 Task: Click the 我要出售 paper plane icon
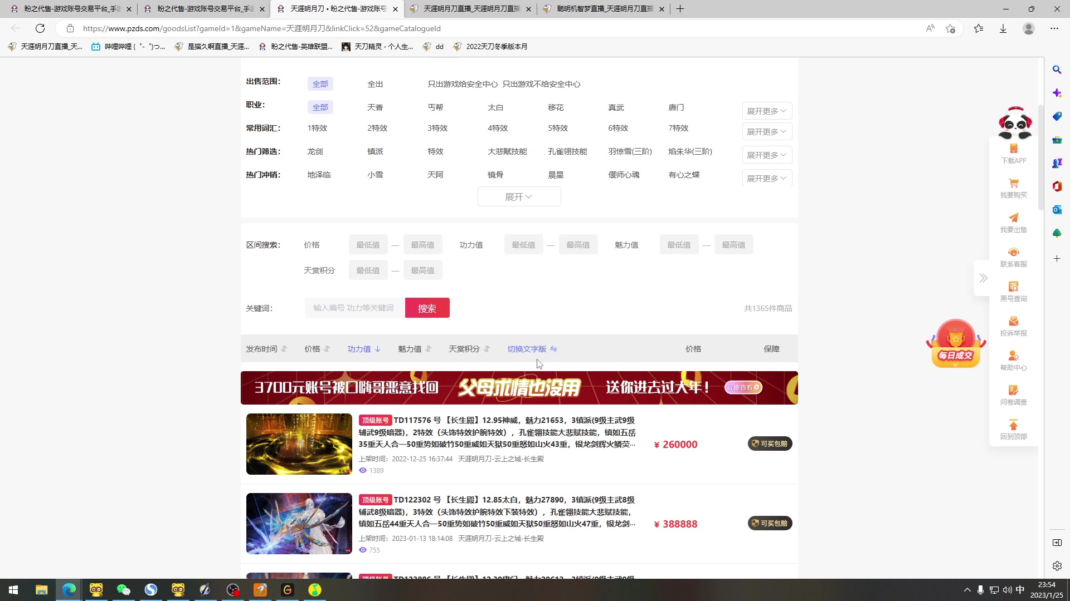point(1013,223)
